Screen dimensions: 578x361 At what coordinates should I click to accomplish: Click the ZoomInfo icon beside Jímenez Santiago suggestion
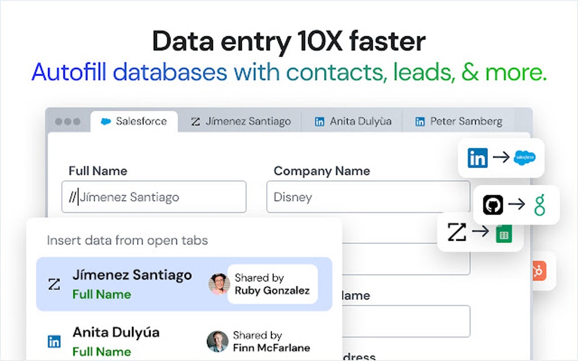(54, 284)
